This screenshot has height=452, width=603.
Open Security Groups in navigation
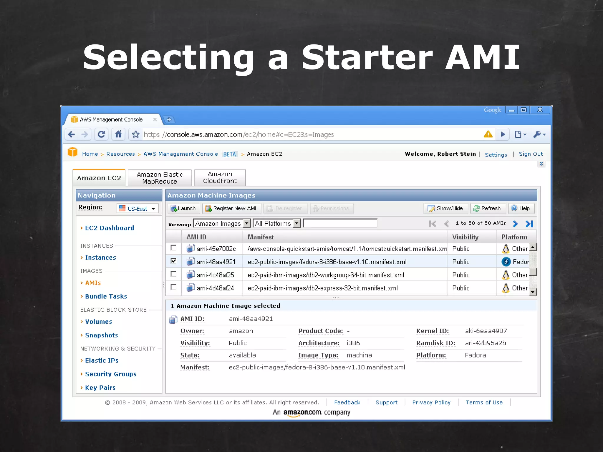tap(111, 374)
